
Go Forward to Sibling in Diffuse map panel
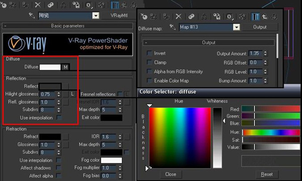click(274, 17)
